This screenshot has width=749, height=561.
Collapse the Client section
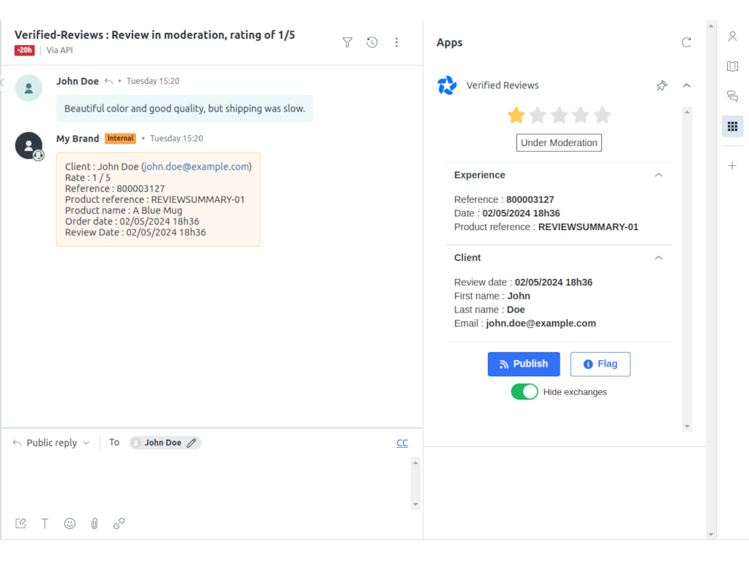point(658,258)
